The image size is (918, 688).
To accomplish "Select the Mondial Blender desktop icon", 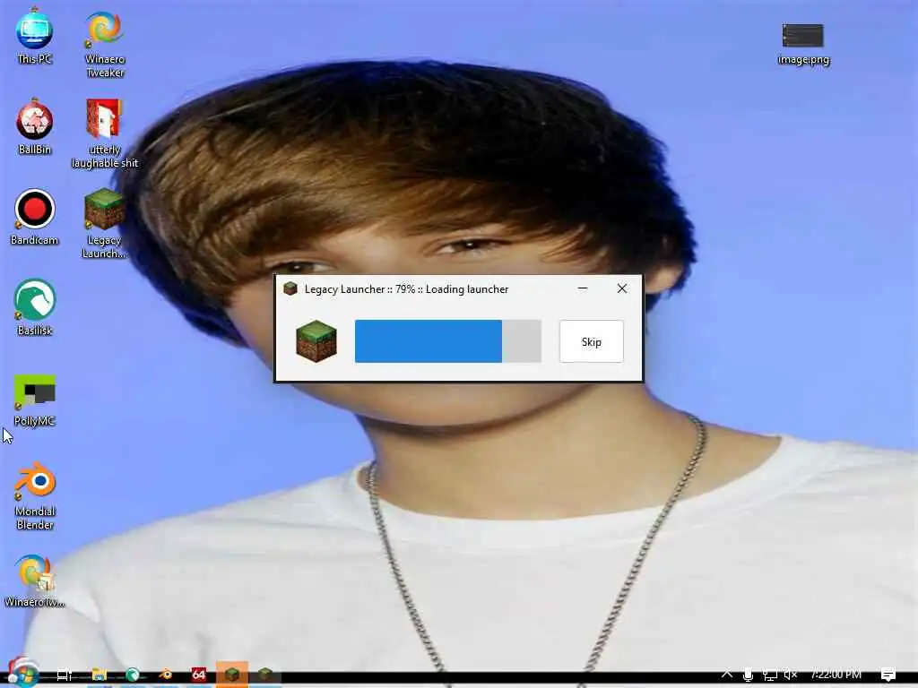I will point(35,496).
